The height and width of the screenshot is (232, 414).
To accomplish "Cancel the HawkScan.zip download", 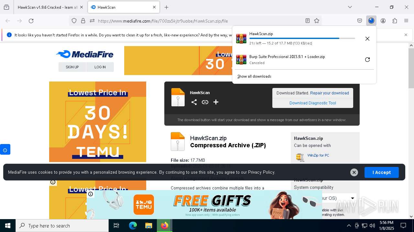I will pos(367,39).
